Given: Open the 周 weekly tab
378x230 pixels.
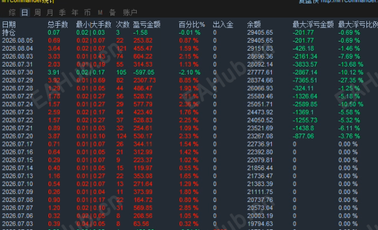Looking at the screenshot, I should point(37,12).
